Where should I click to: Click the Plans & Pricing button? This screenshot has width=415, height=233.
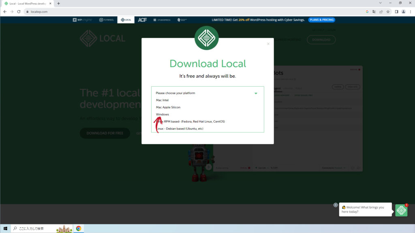[x=321, y=20]
